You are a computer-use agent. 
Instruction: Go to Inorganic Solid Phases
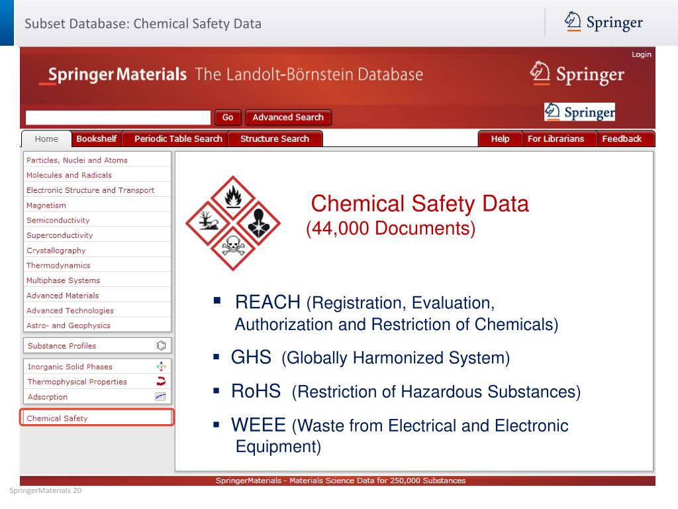click(70, 367)
